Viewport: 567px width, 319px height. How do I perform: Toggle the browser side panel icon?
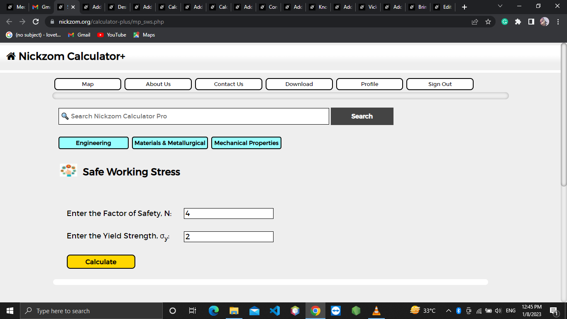click(531, 22)
